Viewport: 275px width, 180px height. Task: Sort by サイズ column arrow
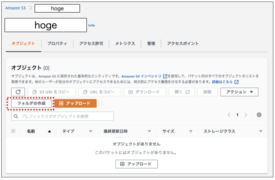pos(191,131)
